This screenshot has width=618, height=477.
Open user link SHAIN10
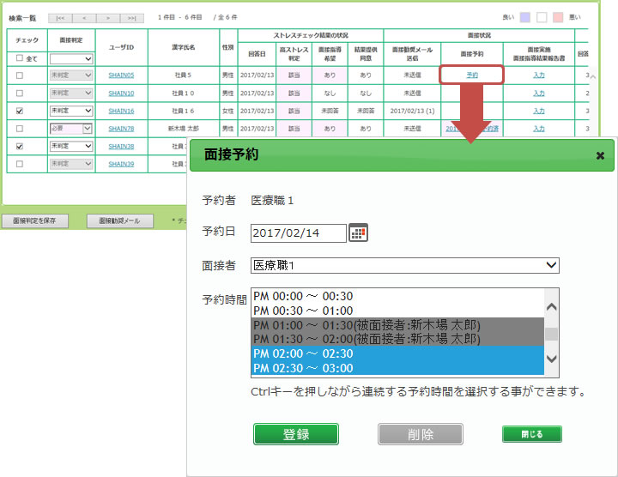point(121,94)
